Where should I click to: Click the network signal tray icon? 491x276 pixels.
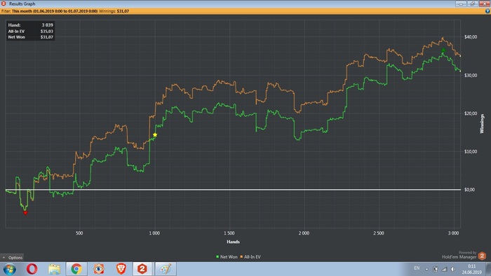tap(444, 269)
